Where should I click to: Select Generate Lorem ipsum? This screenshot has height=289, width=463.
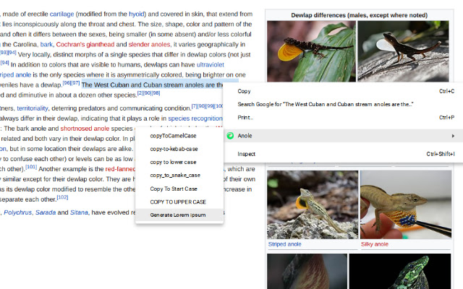(178, 215)
